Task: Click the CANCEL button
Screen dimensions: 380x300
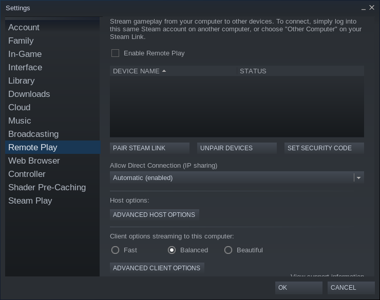Action: tap(351, 287)
